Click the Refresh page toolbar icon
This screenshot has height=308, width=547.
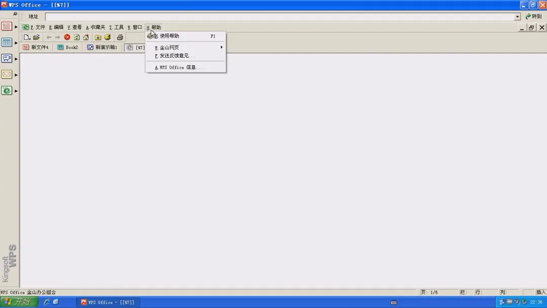77,37
